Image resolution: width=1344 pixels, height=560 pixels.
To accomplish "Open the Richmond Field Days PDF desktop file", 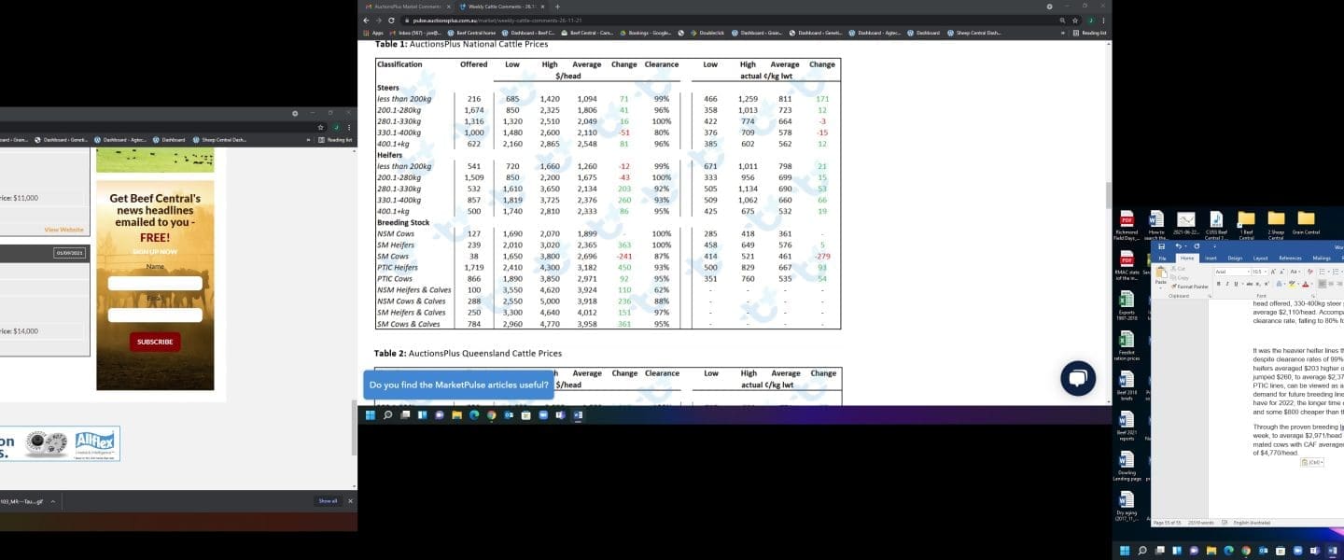I will pyautogui.click(x=1127, y=226).
